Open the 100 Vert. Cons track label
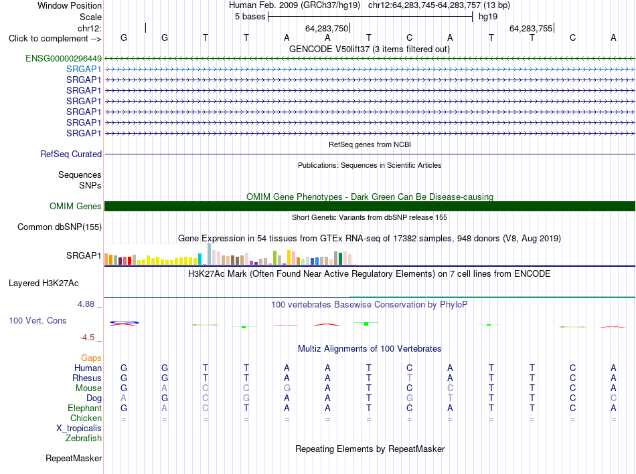Screen dimensions: 636x474 point(37,320)
